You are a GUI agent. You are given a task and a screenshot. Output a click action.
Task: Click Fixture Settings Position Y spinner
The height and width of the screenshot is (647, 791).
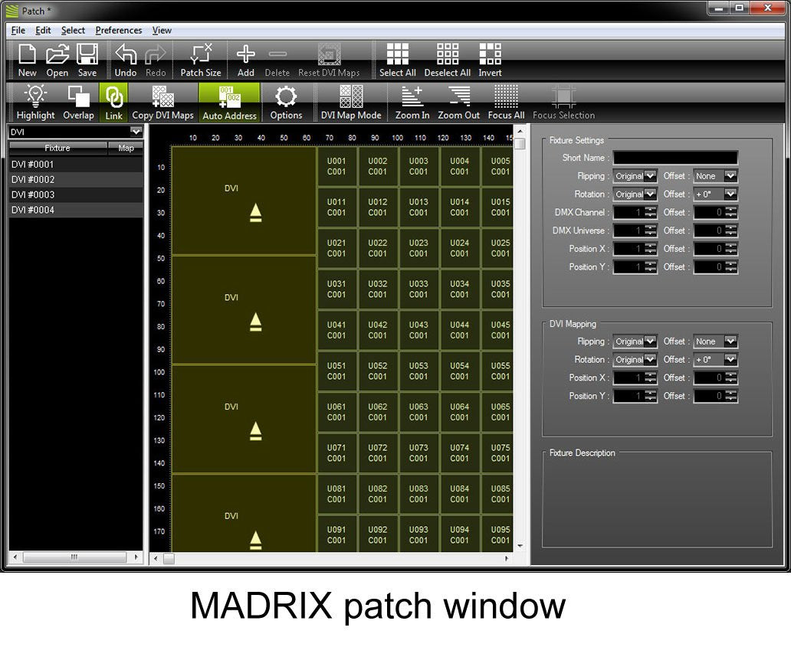[650, 266]
